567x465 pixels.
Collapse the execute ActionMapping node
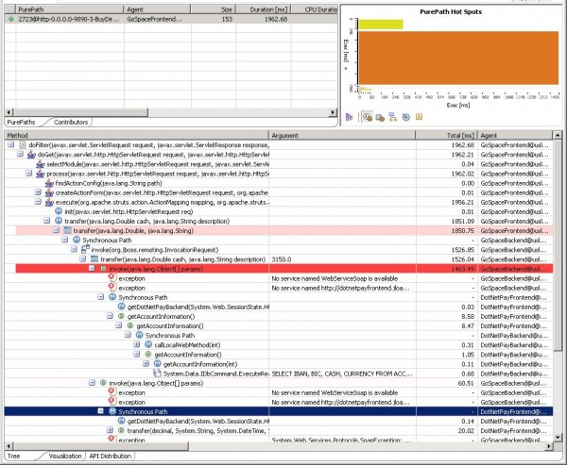38,202
